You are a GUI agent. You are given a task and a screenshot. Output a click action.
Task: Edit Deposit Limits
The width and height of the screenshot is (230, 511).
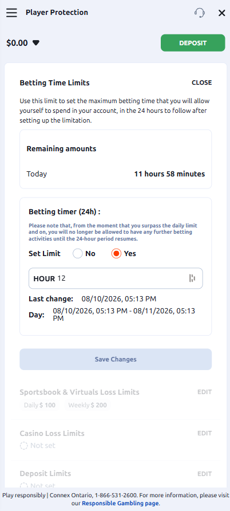[204, 474]
